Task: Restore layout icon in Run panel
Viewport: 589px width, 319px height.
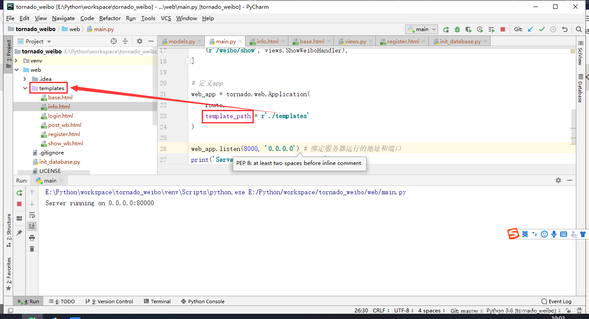Action: (x=19, y=218)
